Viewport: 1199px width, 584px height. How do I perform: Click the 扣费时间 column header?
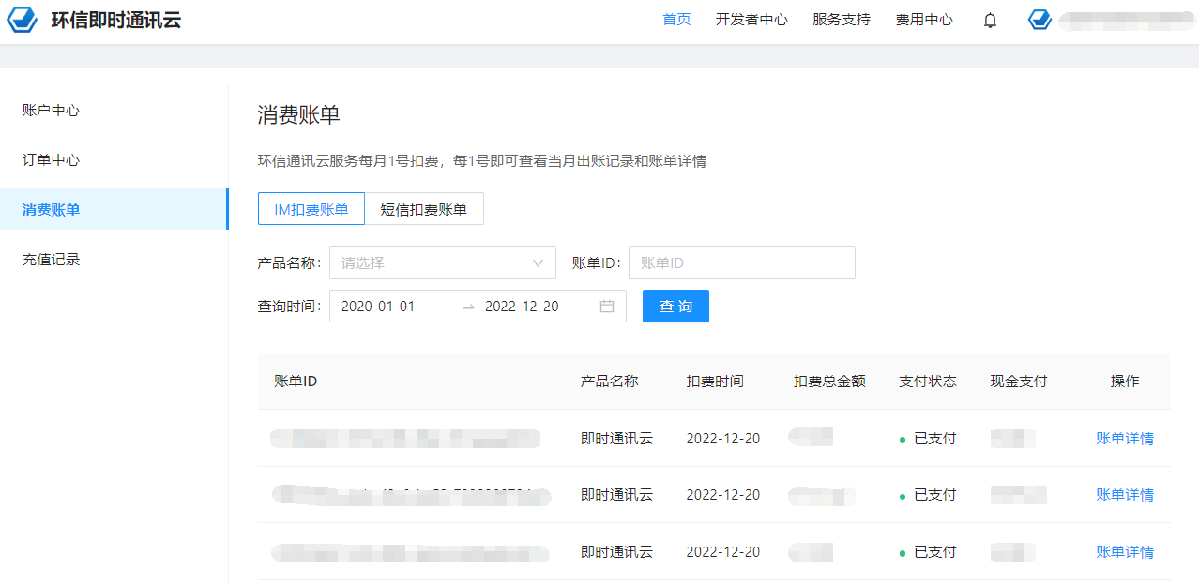click(715, 382)
